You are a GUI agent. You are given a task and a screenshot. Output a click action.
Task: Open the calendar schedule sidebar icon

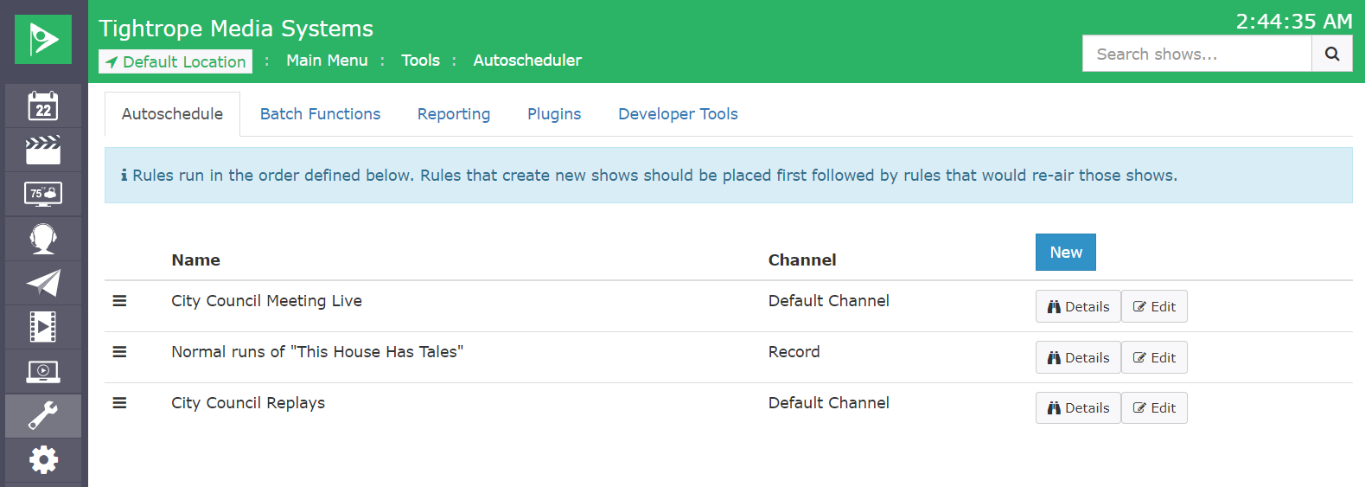[x=43, y=106]
